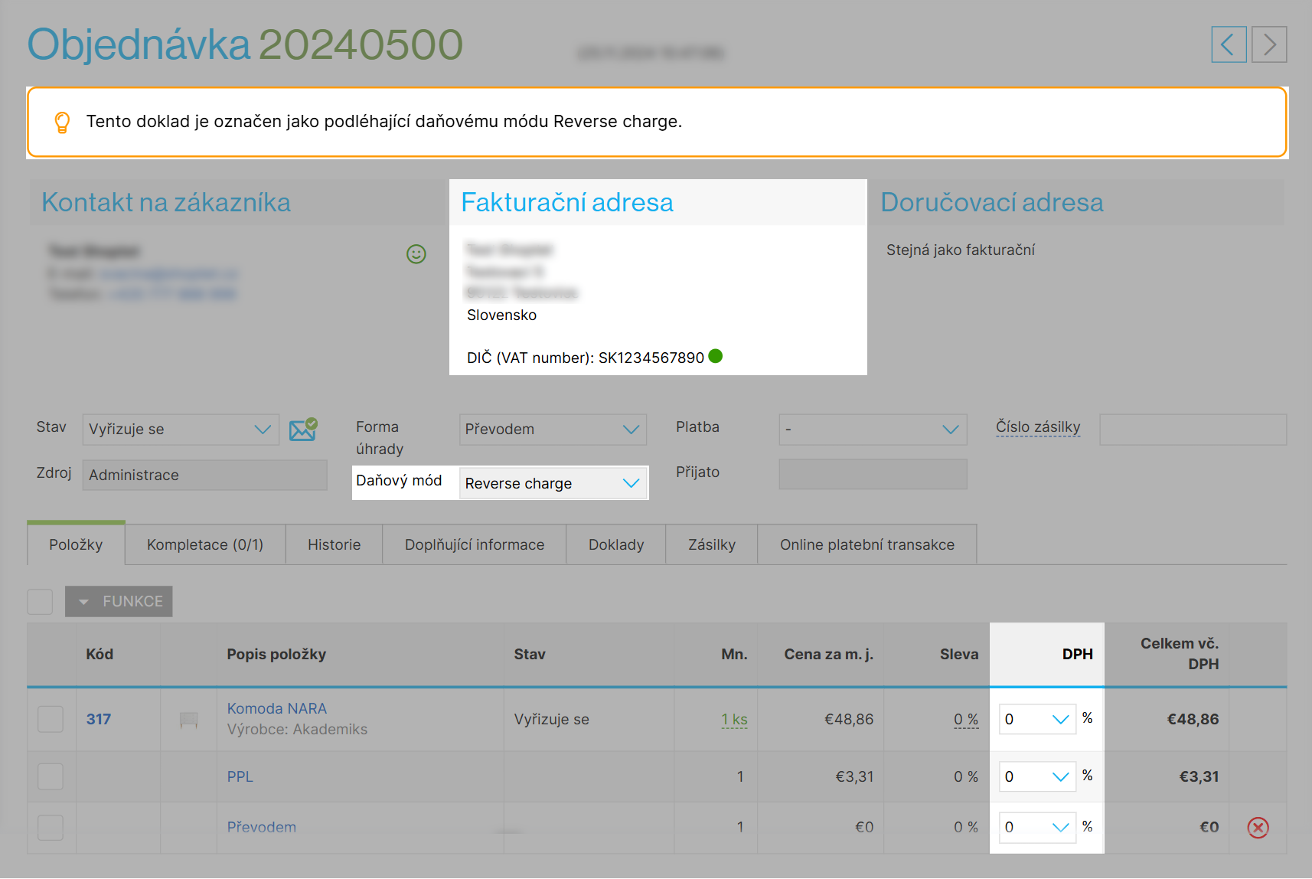The height and width of the screenshot is (879, 1312).
Task: Click the Sleva column header
Action: (959, 654)
